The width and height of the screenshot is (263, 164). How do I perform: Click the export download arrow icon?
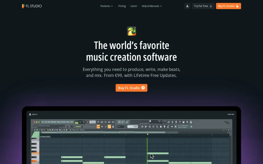pos(191,122)
